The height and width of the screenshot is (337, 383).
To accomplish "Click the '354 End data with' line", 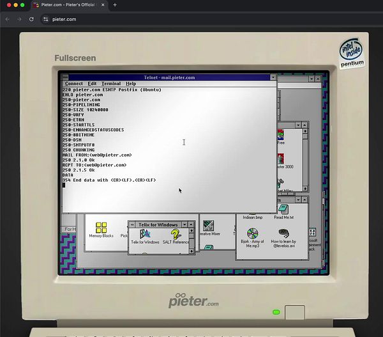I will (109, 180).
